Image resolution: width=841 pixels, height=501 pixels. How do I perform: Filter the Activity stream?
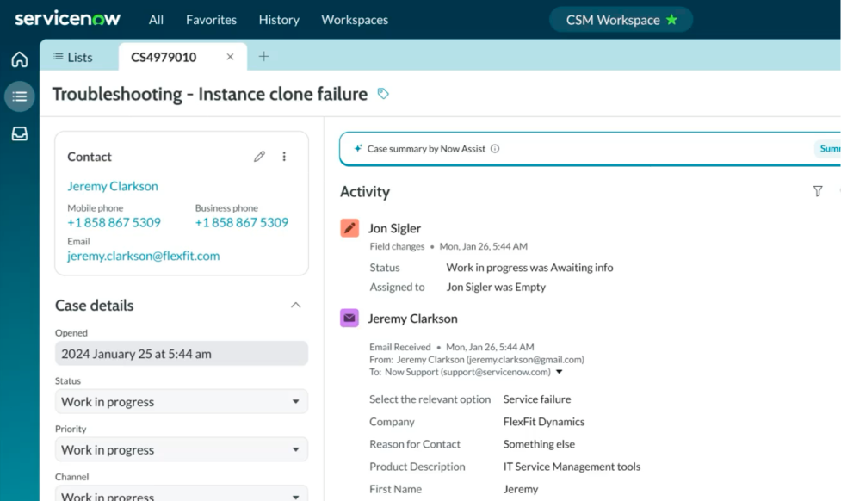click(x=818, y=191)
